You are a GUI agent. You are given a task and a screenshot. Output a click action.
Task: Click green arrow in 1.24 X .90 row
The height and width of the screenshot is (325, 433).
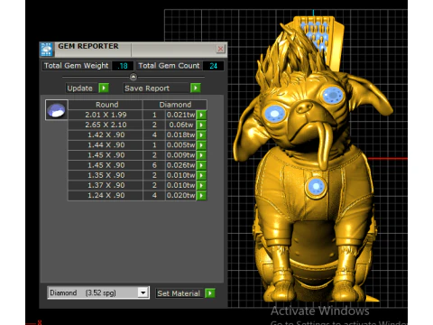coord(201,195)
